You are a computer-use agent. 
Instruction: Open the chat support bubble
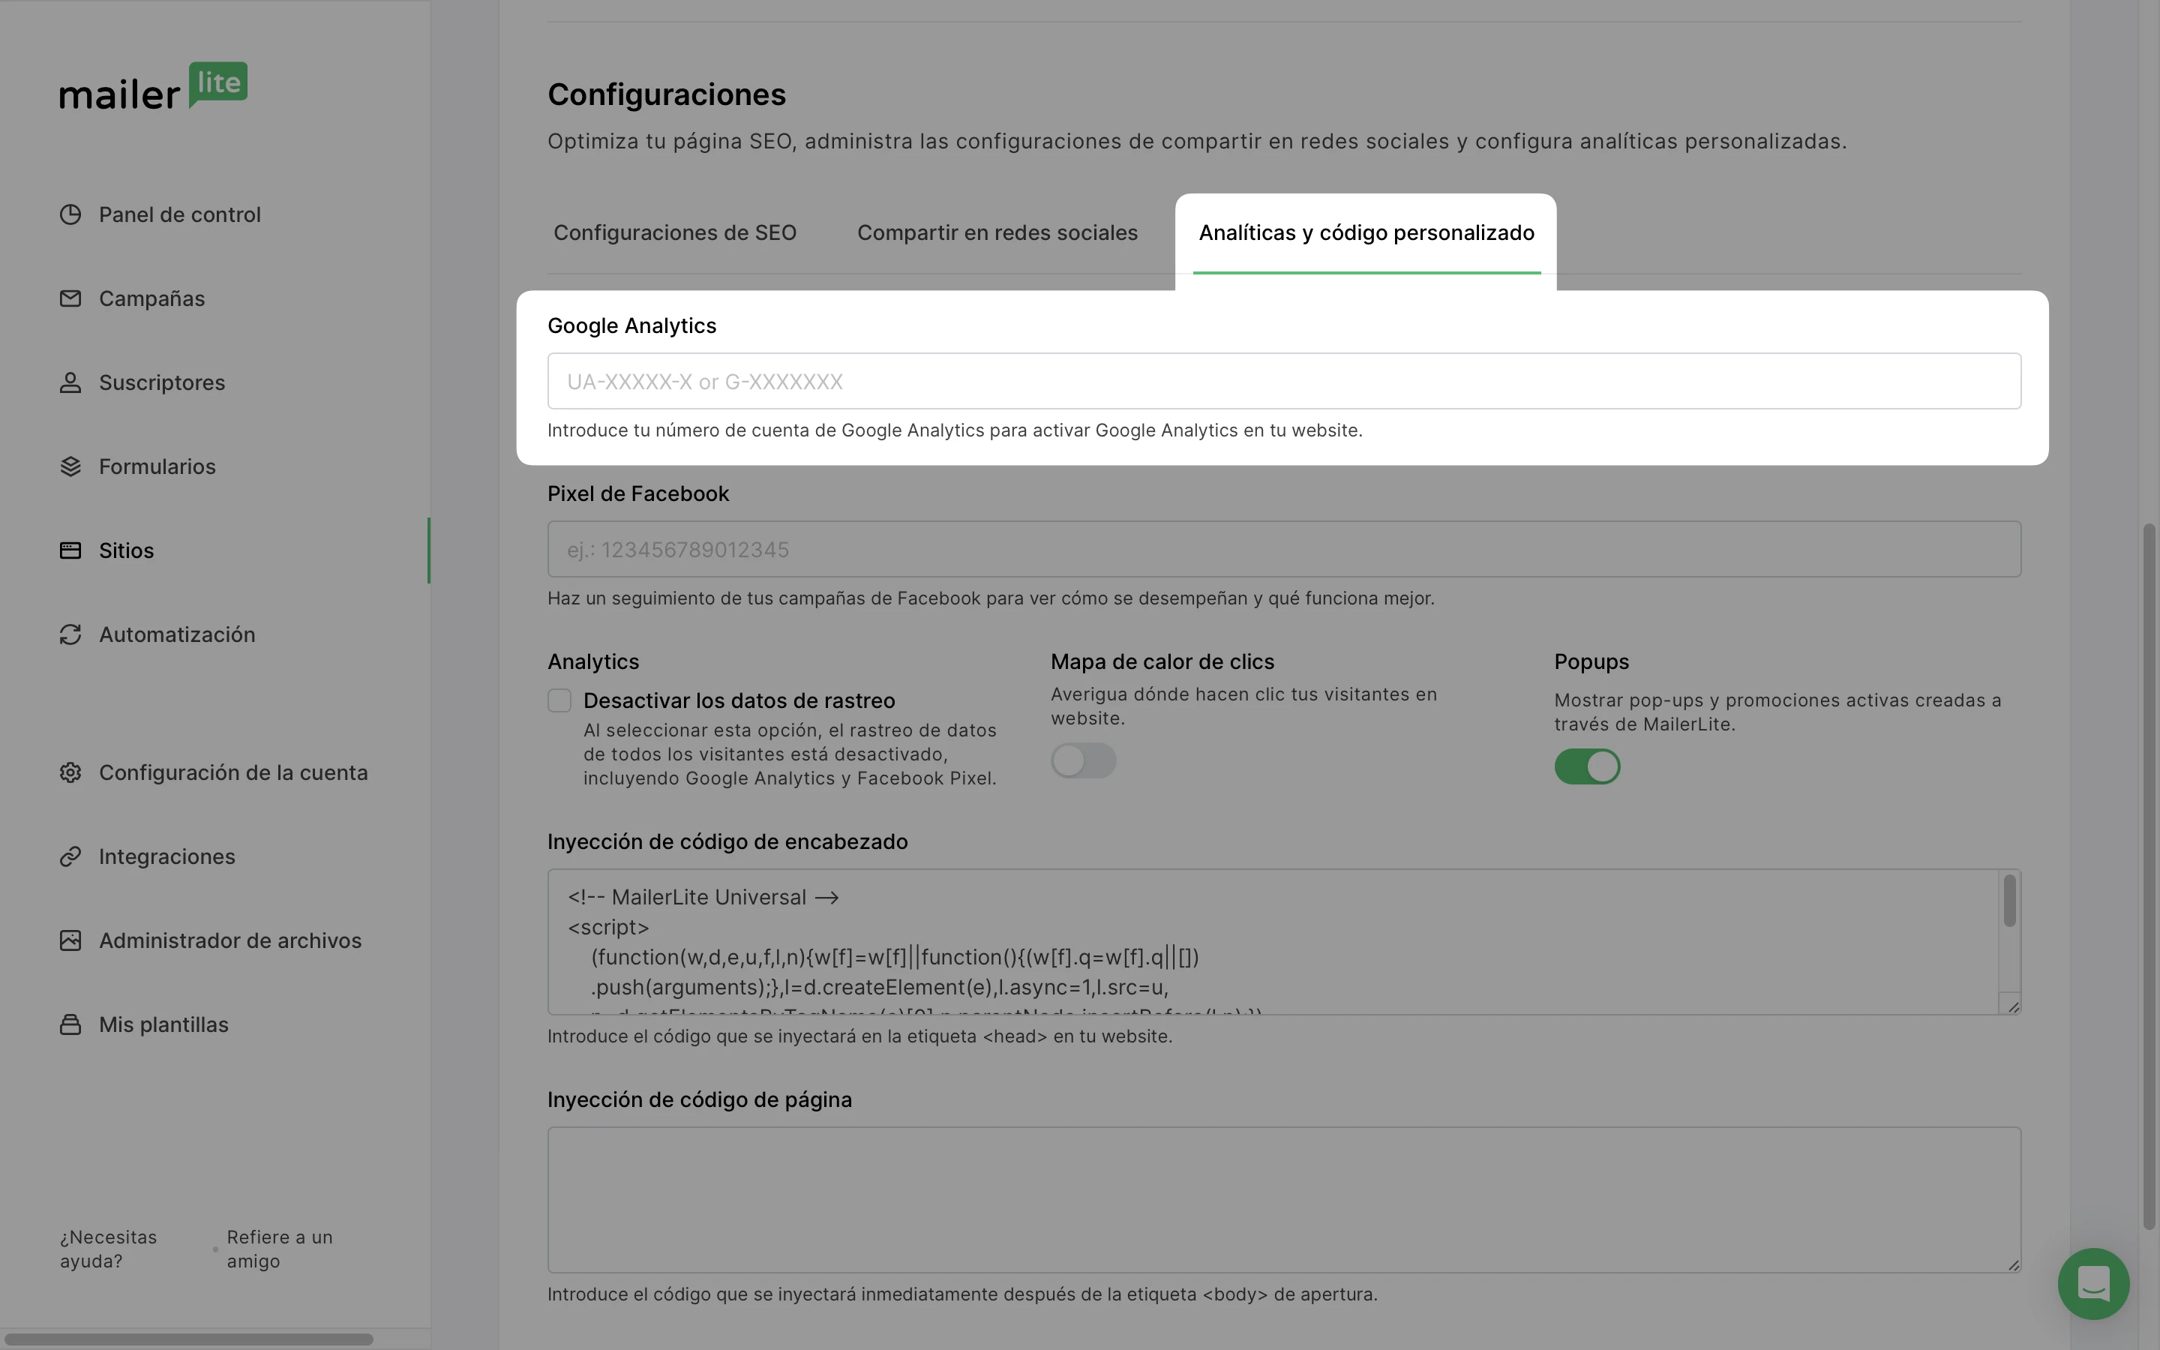pos(2093,1283)
